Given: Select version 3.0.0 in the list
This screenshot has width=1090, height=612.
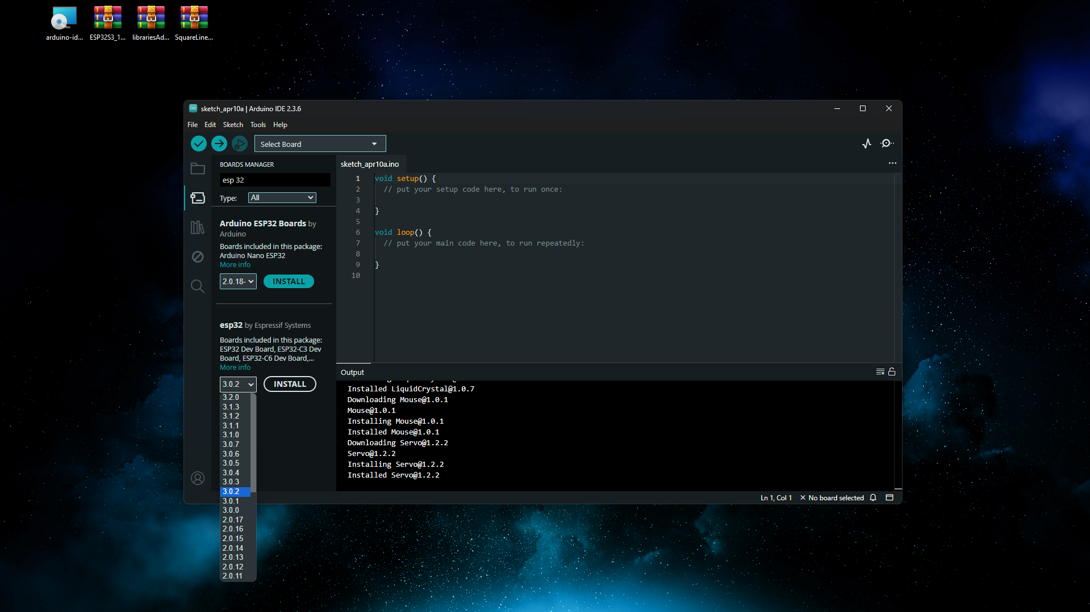Looking at the screenshot, I should point(235,510).
